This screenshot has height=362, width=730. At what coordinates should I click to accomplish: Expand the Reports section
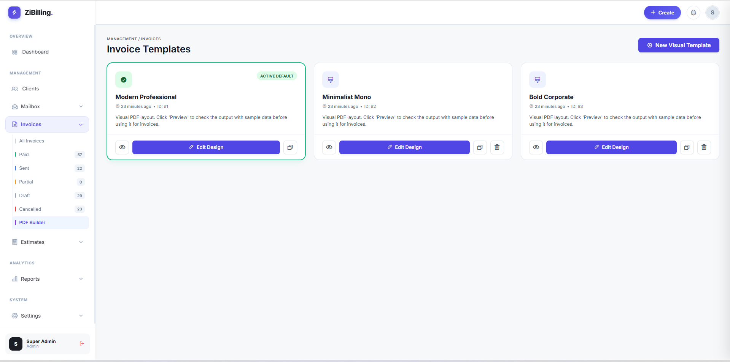click(x=47, y=279)
